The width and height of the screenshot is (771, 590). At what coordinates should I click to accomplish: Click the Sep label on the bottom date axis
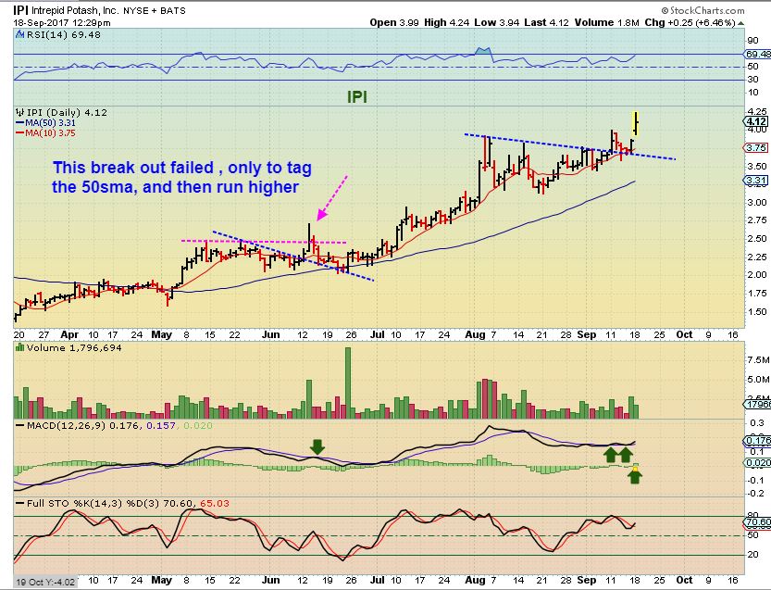587,580
